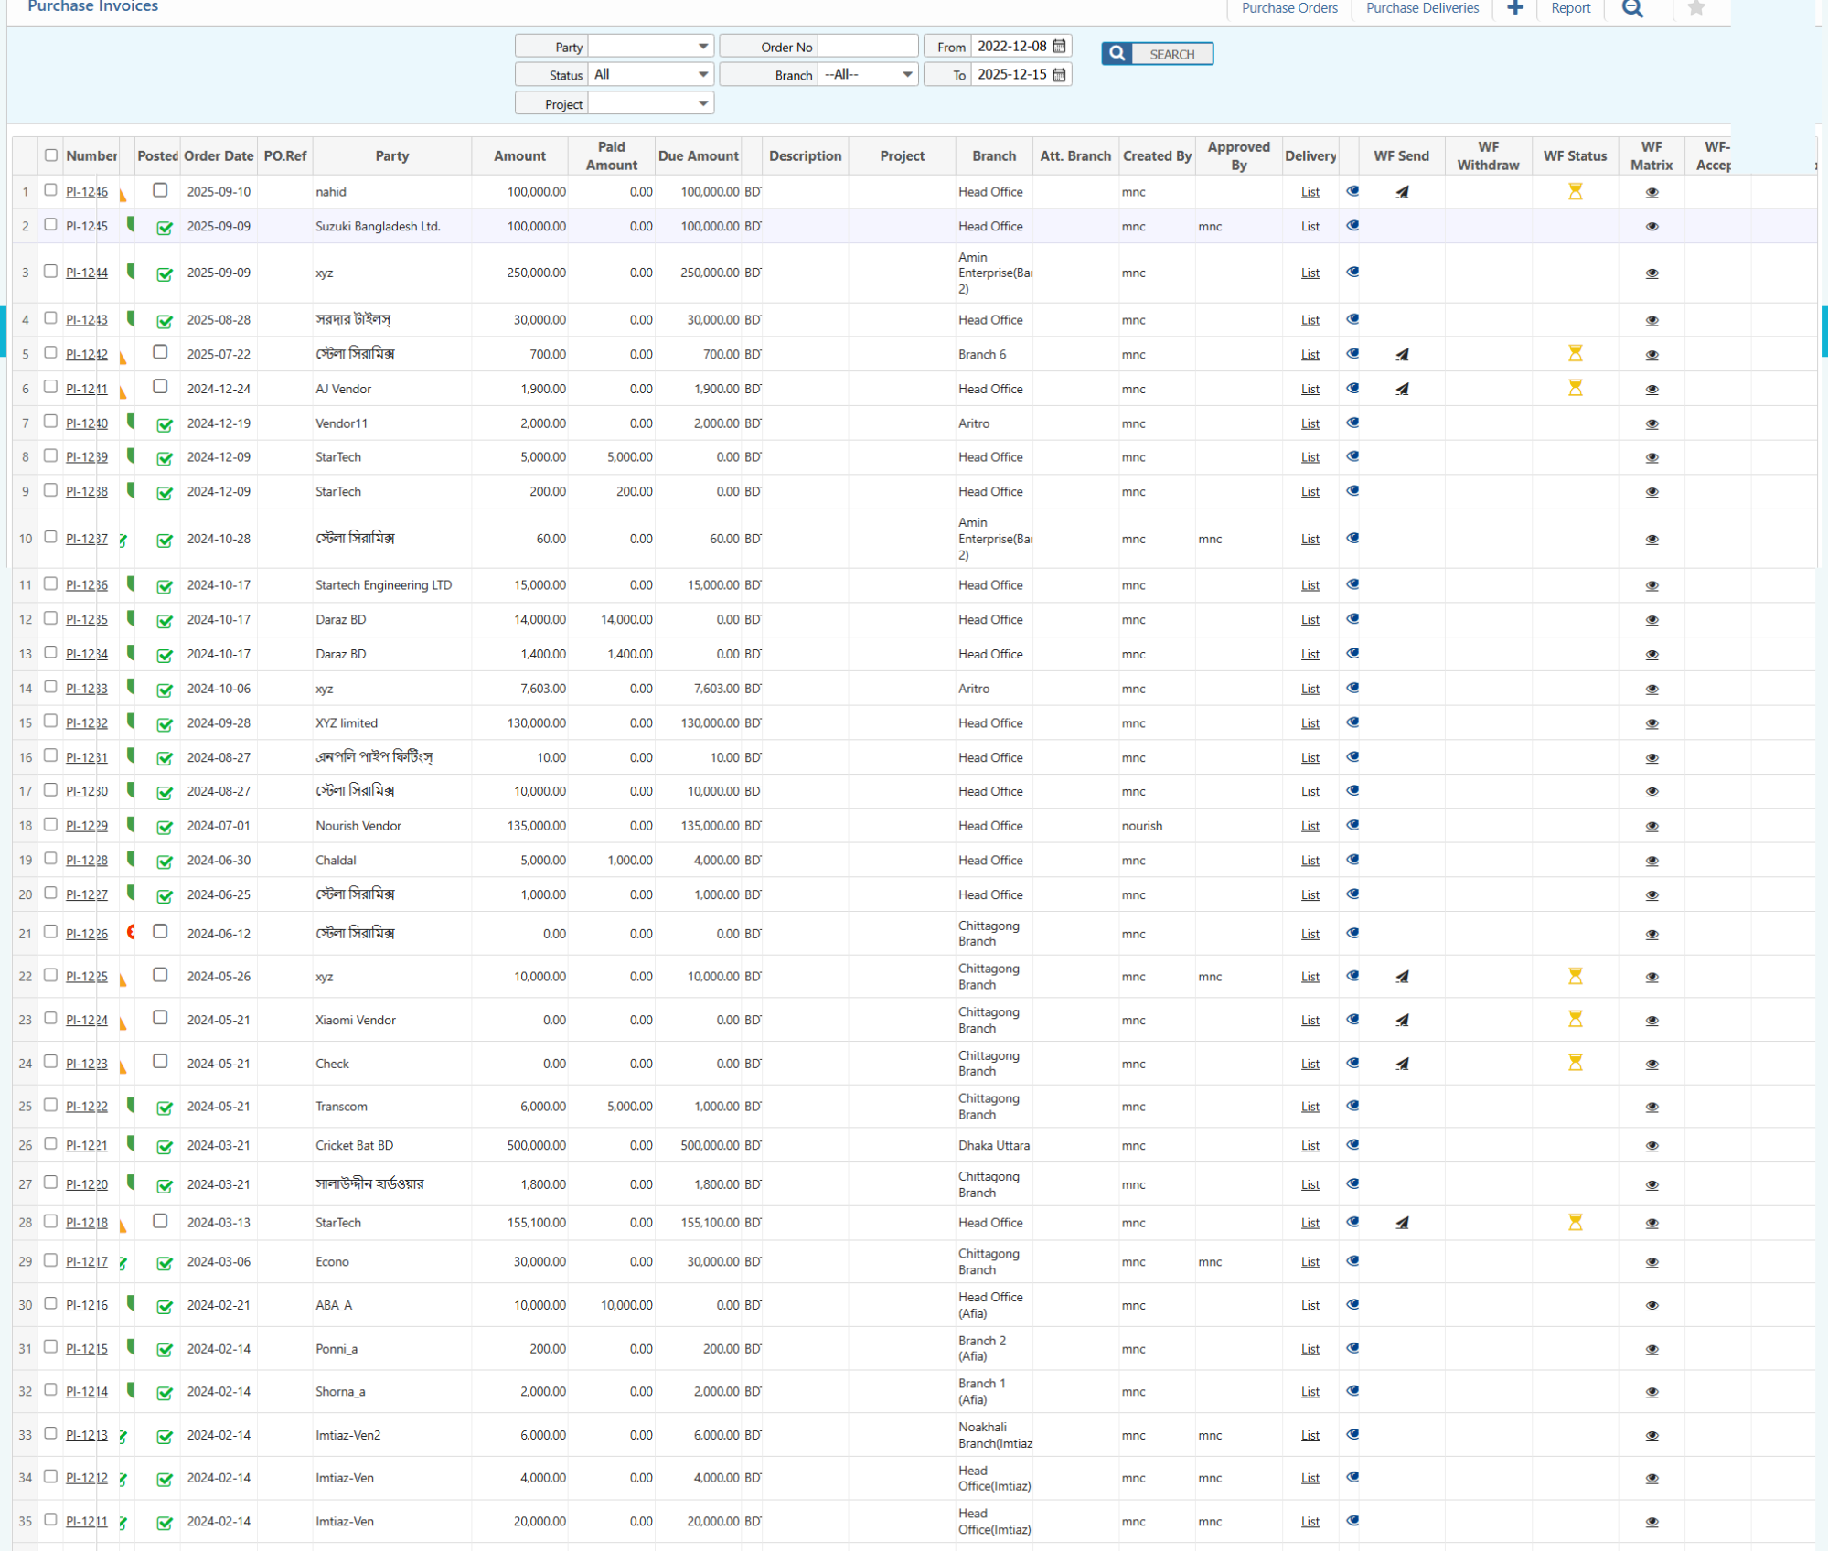This screenshot has height=1552, width=1828.
Task: Open the From date calendar picker
Action: [1058, 45]
